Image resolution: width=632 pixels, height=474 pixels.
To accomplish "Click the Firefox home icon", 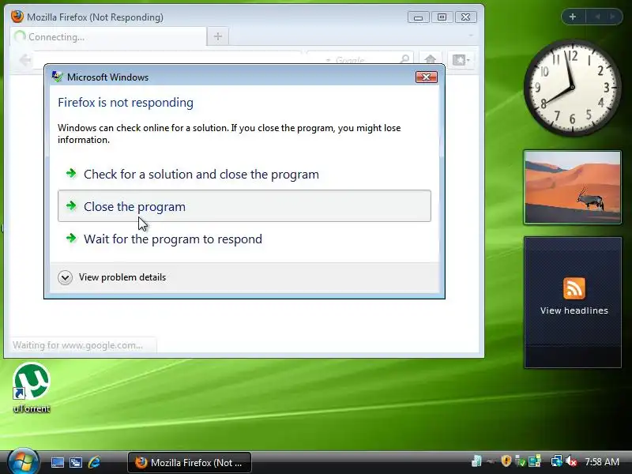I will (x=430, y=59).
